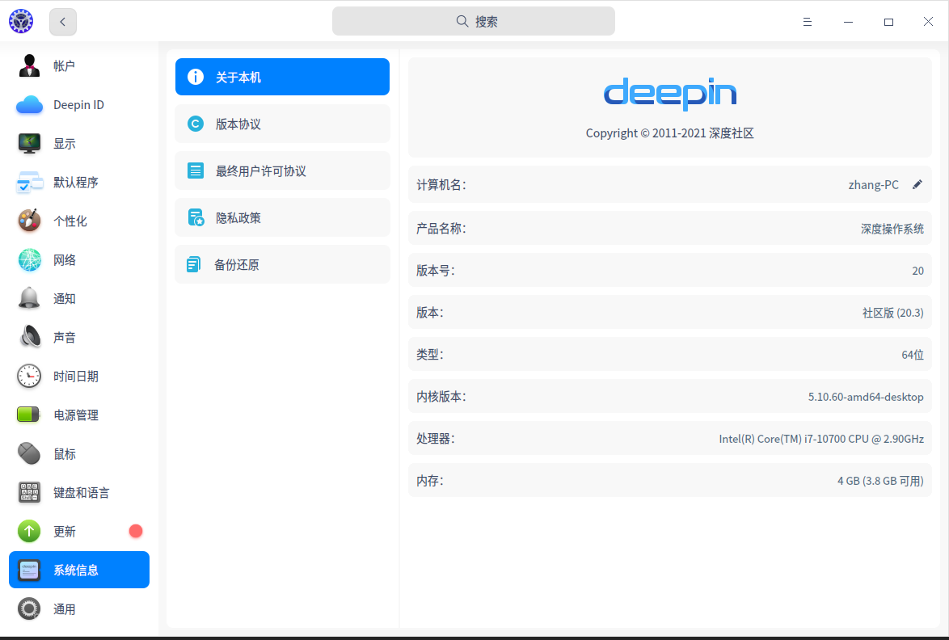
Task: Open Deepin ID cloud icon
Action: 29,105
